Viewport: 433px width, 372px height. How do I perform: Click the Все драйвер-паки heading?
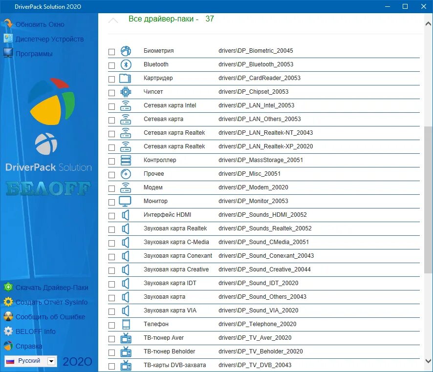171,19
